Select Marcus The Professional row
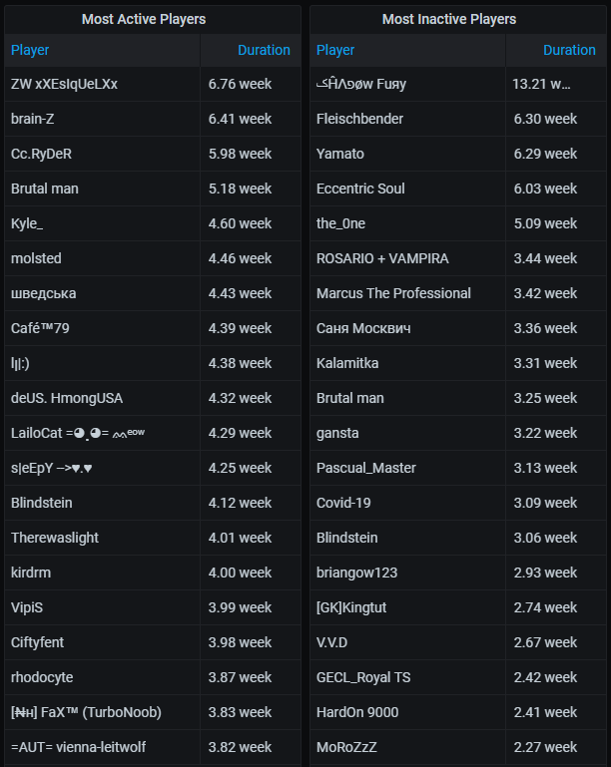The width and height of the screenshot is (611, 767). pos(393,293)
